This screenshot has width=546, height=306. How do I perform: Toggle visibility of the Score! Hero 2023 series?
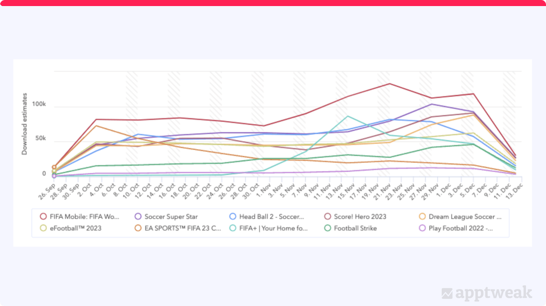[x=357, y=216]
